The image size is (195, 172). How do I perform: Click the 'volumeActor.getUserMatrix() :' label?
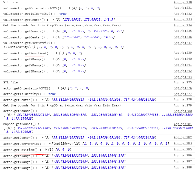pos(29,43)
